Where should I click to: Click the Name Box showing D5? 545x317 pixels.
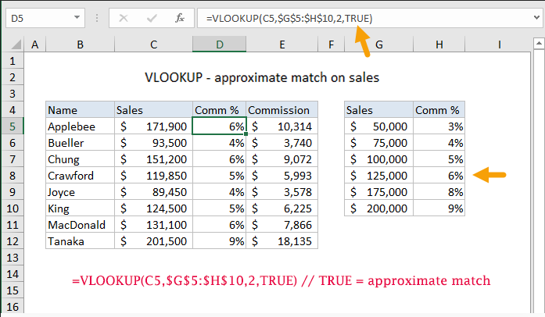35,17
